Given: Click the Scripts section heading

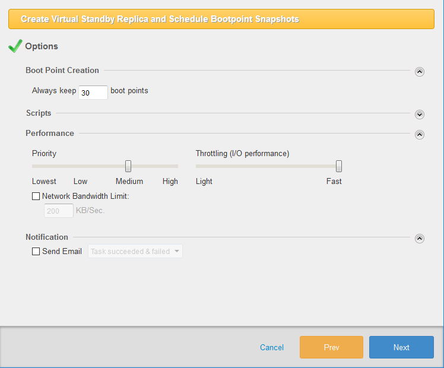Looking at the screenshot, I should coord(39,113).
